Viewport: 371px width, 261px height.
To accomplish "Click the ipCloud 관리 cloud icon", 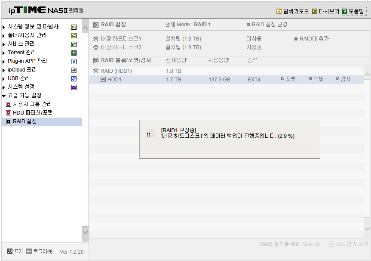I will [x=74, y=70].
